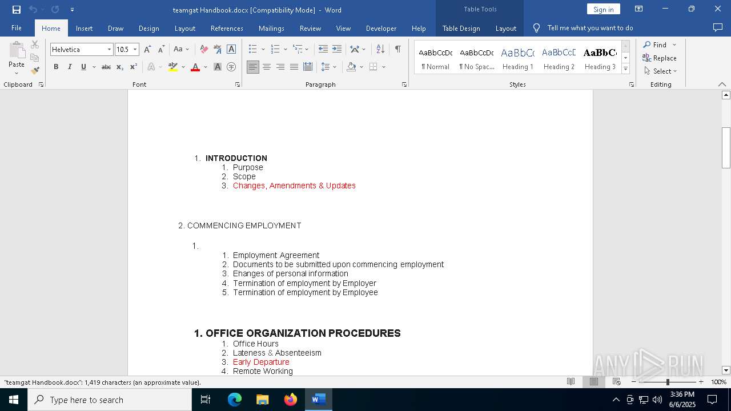Click Sign in button
This screenshot has width=731, height=411.
tap(603, 9)
